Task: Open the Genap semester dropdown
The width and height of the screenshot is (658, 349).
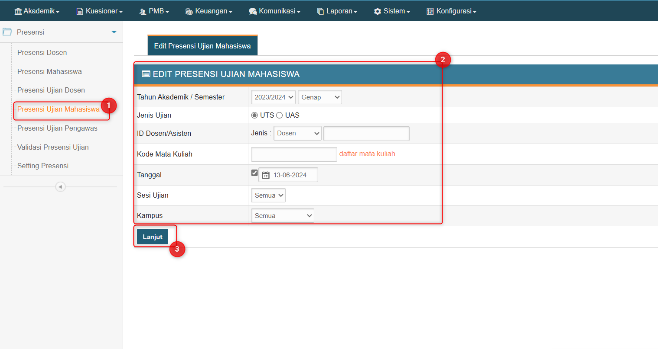Action: 319,97
